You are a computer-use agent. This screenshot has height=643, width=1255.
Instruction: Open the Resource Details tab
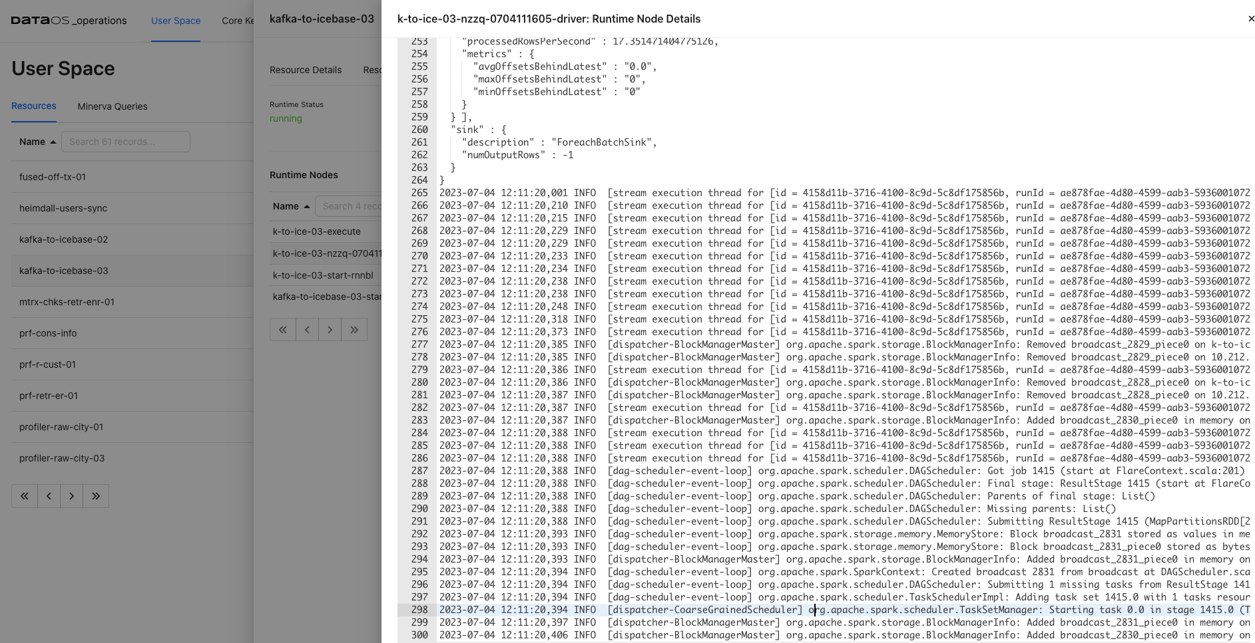pyautogui.click(x=306, y=70)
